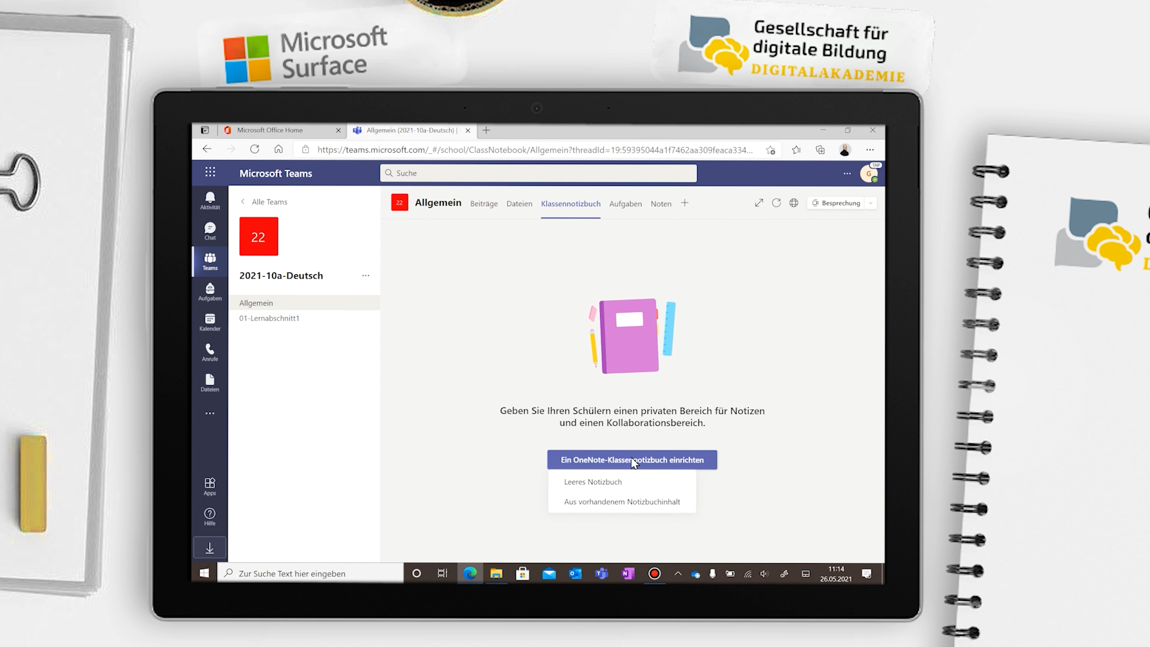
Task: Refresh the browser page
Action: coord(255,149)
